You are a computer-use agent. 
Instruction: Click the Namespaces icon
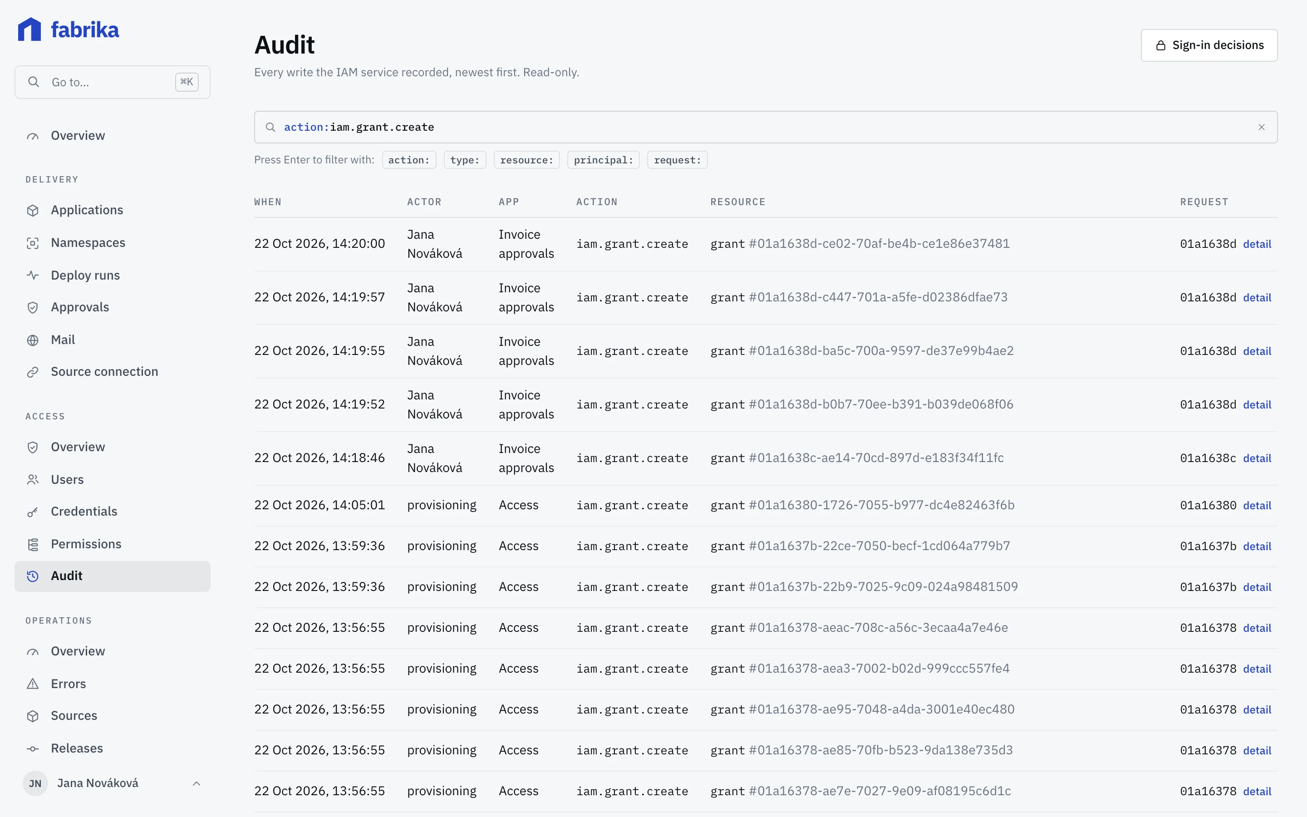[33, 243]
